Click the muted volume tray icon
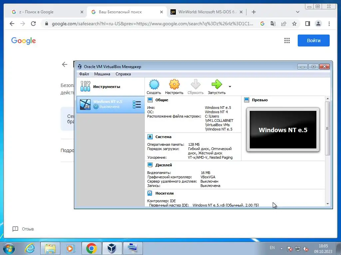This screenshot has height=255, width=341. (x=306, y=249)
